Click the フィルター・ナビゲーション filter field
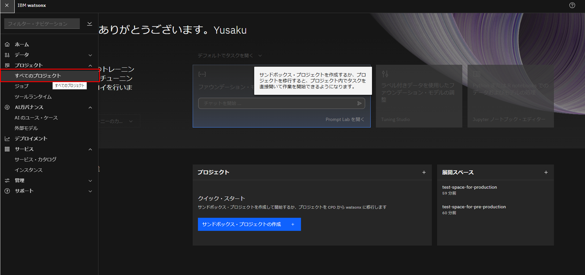This screenshot has height=275, width=585. pos(42,24)
